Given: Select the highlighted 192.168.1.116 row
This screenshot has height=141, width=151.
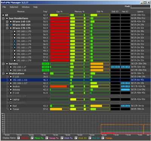Looking at the screenshot, I should 75,80.
